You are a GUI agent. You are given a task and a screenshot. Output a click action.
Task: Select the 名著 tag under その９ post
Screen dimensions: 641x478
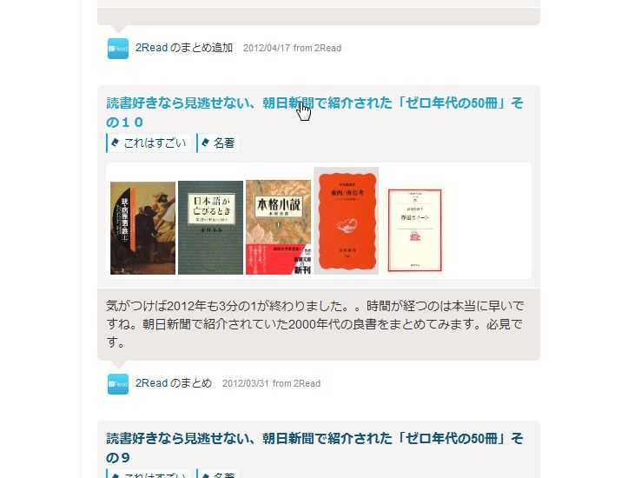(x=218, y=475)
